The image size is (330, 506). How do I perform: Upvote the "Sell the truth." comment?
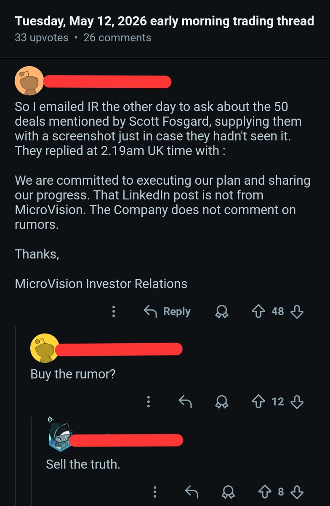point(265,492)
